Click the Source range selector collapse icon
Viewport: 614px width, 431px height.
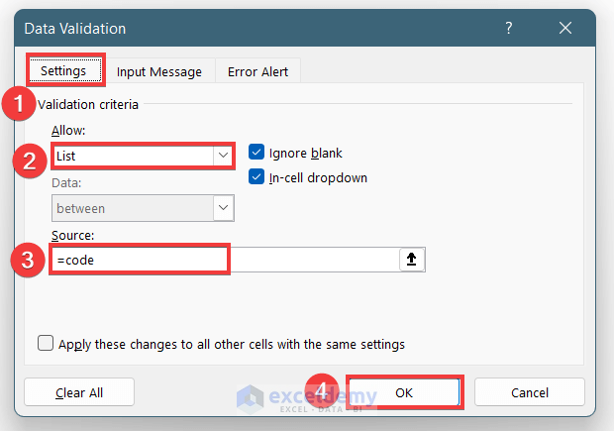409,259
